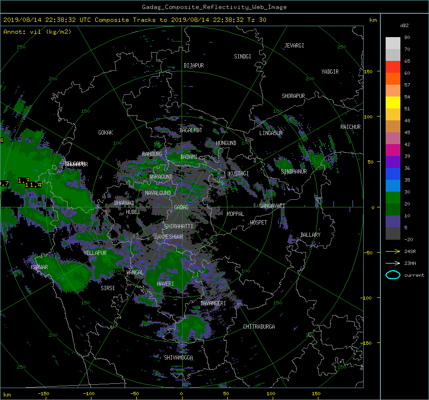Click the '-20' dBZ value on the legend
This screenshot has width=429, height=400.
(x=409, y=239)
